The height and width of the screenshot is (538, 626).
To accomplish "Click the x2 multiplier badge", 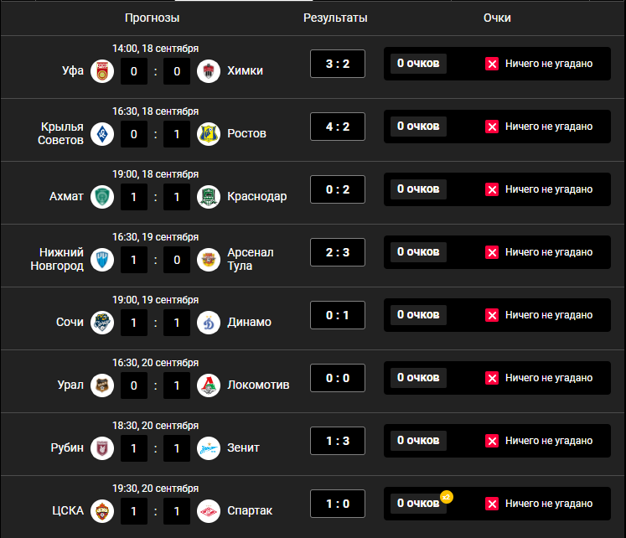I will 447,497.
